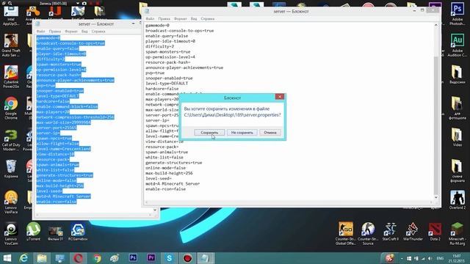Show hidden tray icons arrow

402,258
